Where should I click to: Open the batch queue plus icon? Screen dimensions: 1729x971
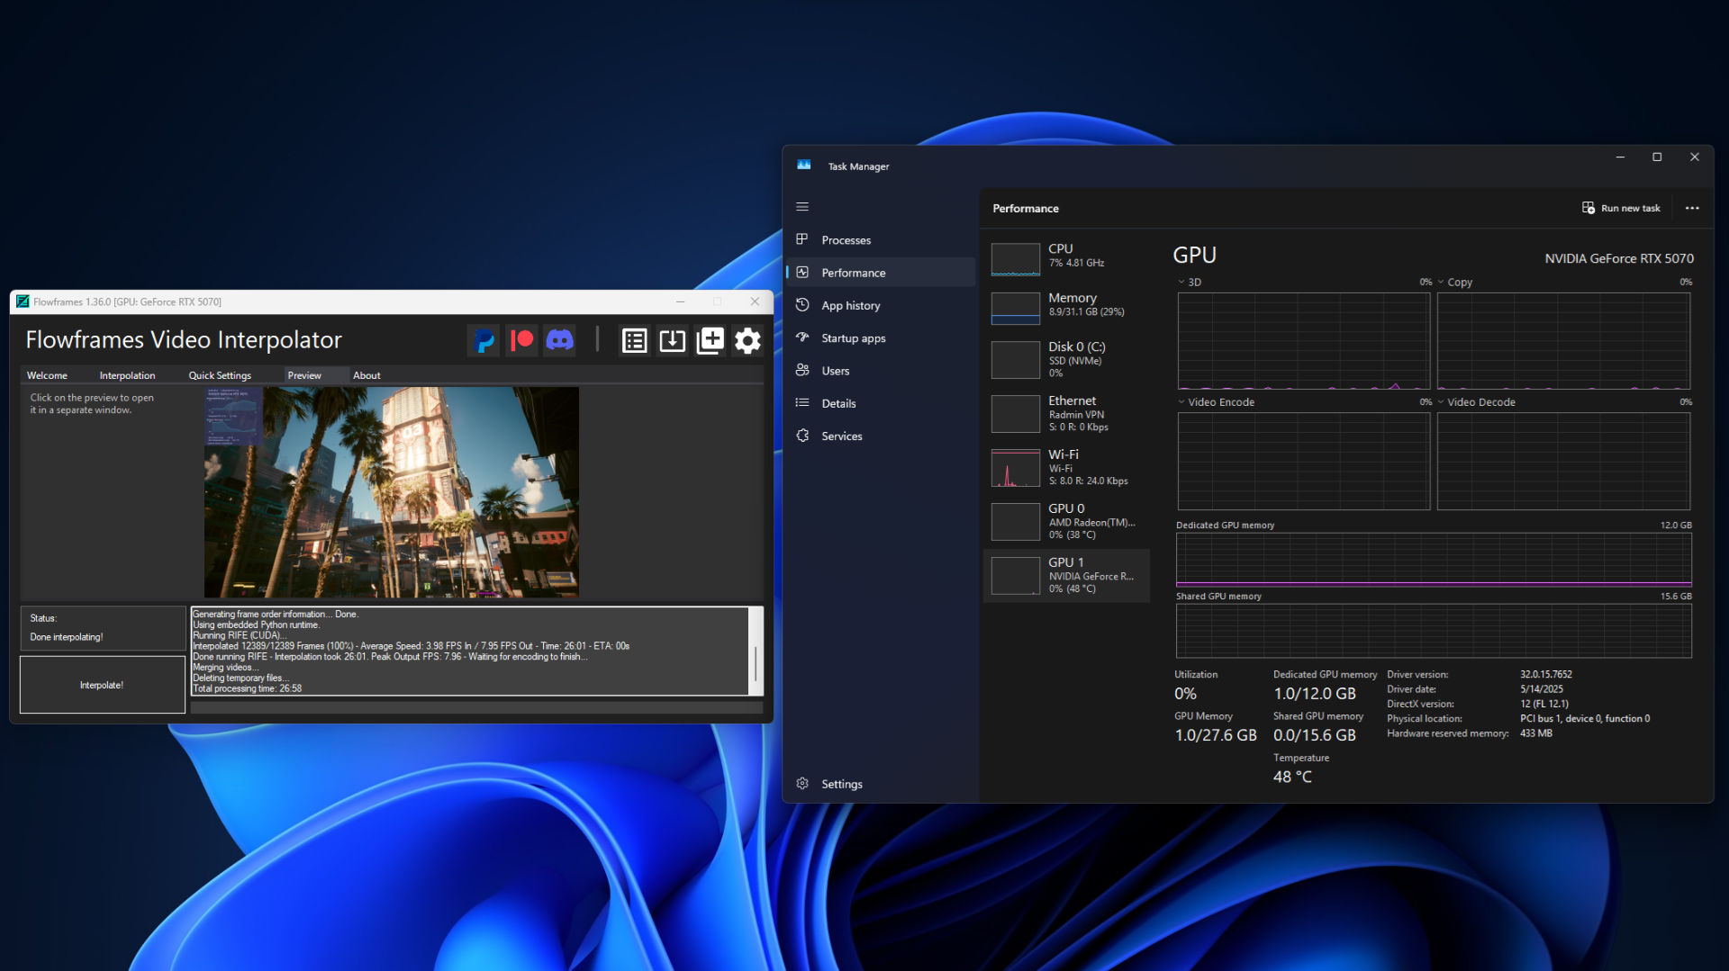point(710,340)
